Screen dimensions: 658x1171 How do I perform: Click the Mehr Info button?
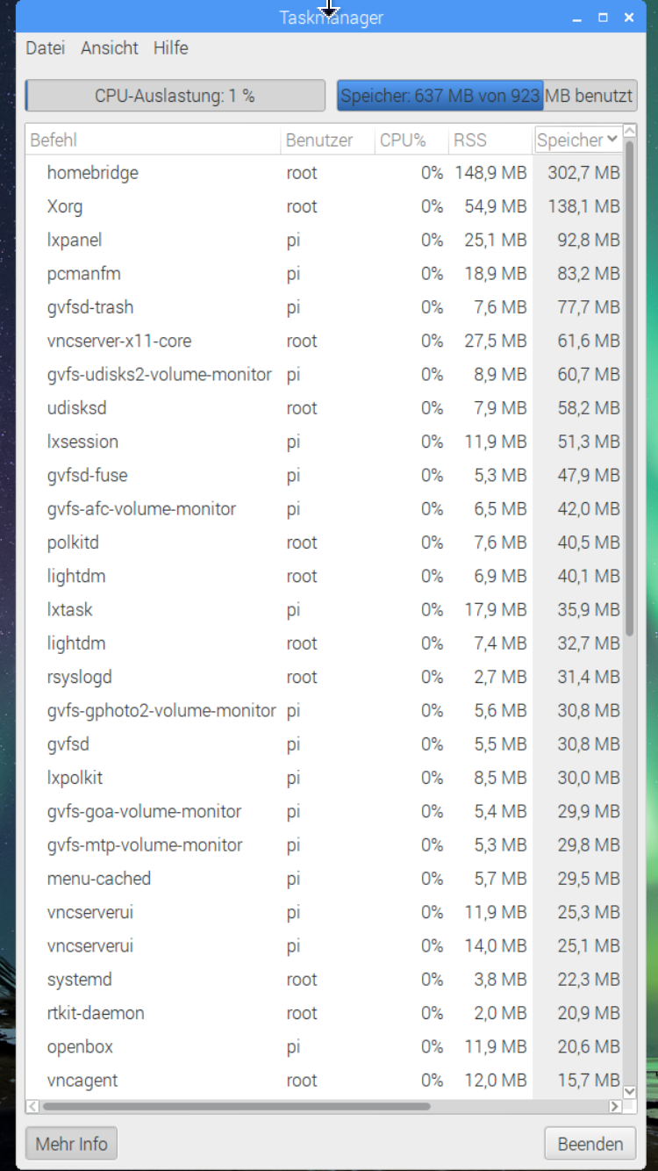(71, 1144)
